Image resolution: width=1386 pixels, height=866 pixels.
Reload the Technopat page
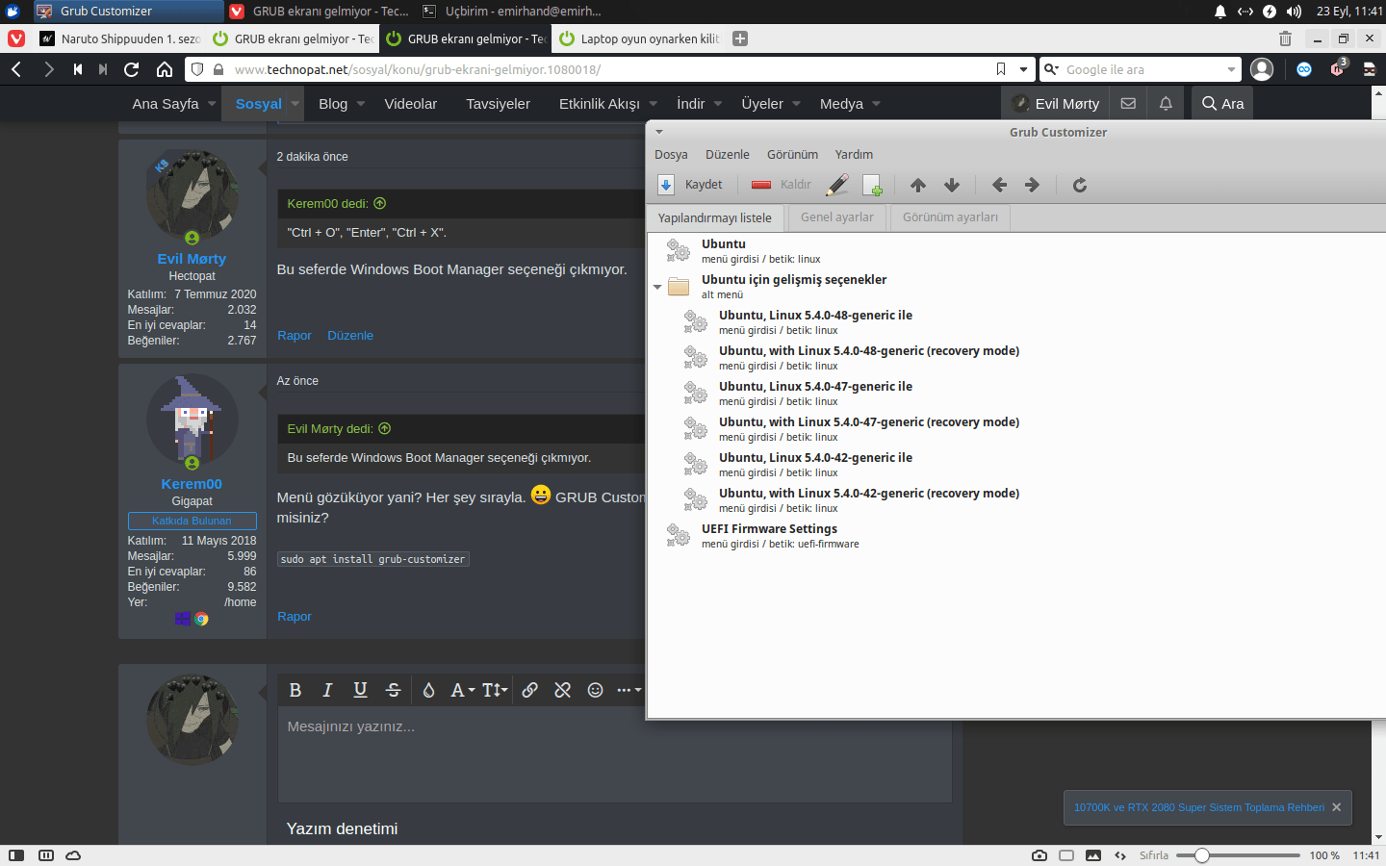[x=132, y=69]
